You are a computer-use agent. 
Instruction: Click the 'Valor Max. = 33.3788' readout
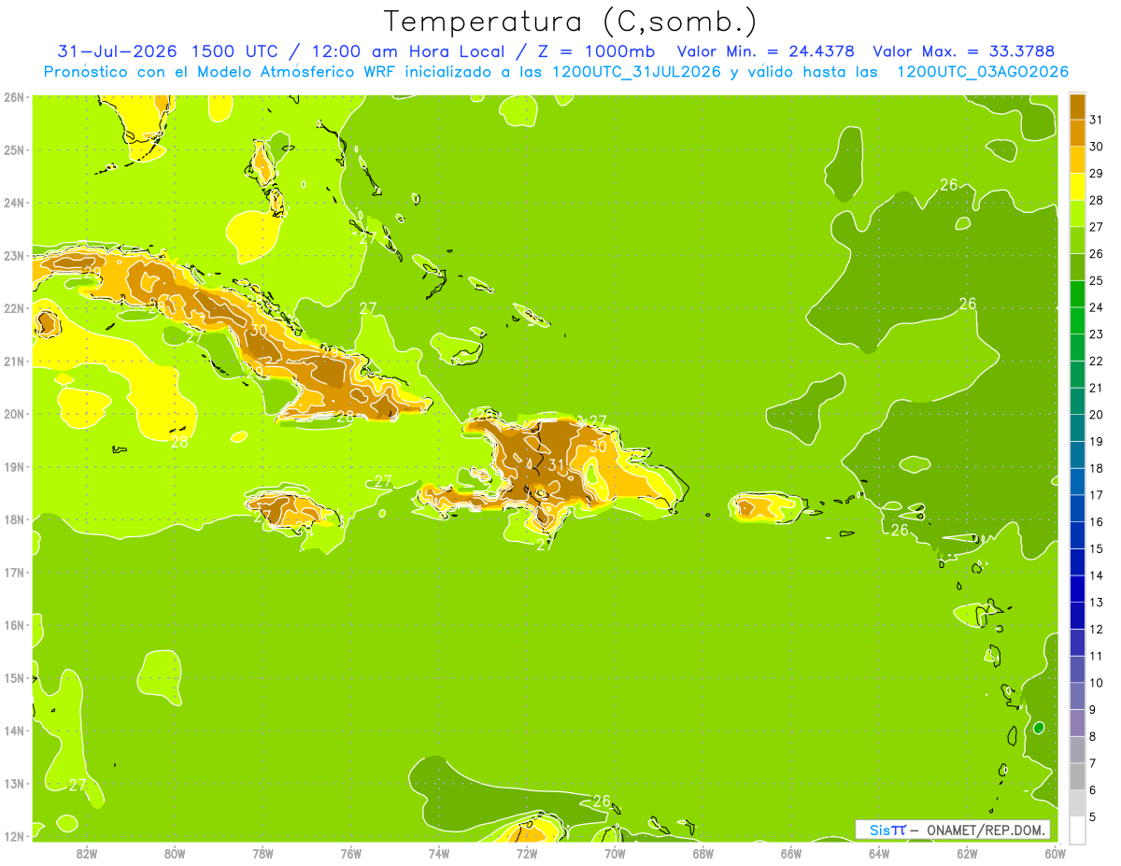[x=964, y=51]
